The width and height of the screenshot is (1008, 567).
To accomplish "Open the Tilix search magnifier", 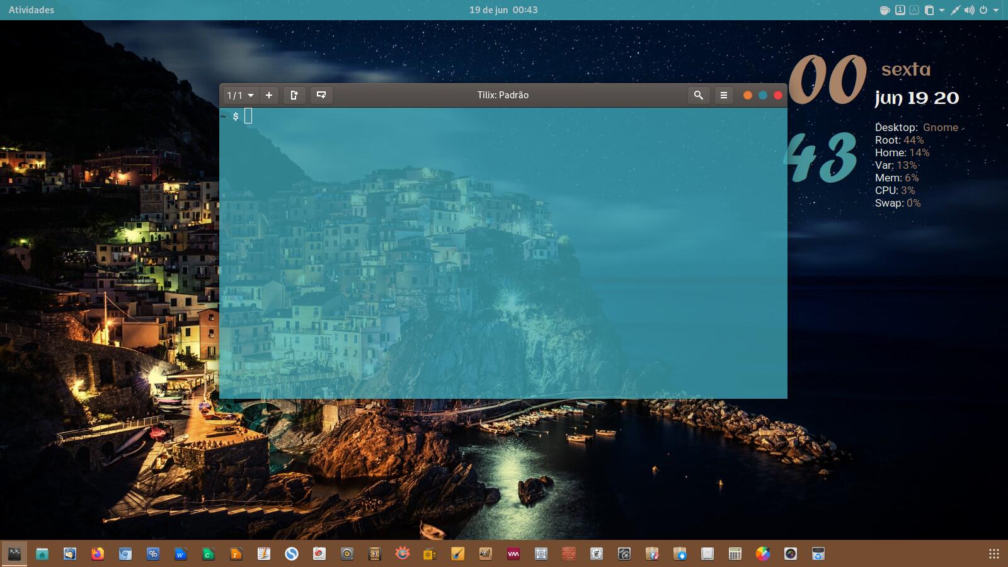I will (698, 95).
